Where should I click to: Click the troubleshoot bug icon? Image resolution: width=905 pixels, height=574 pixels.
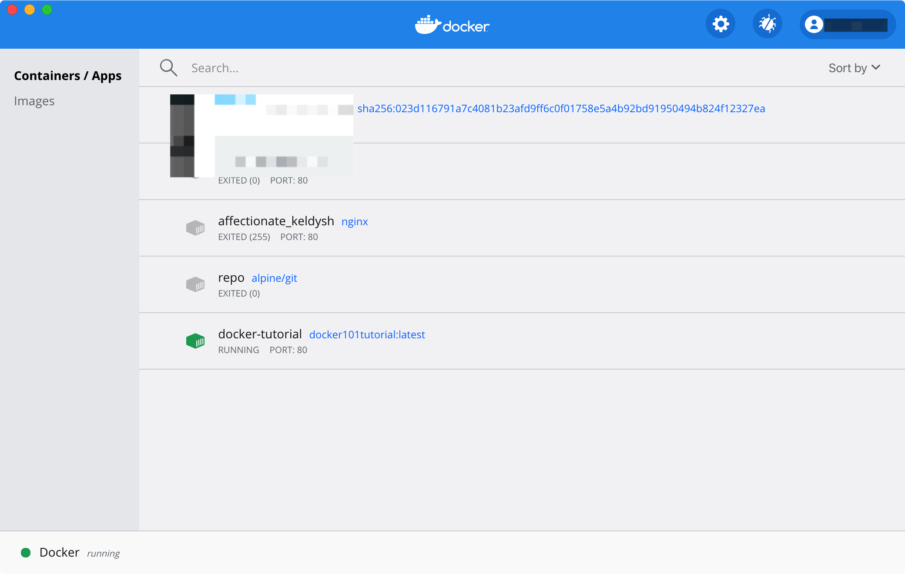click(x=768, y=24)
